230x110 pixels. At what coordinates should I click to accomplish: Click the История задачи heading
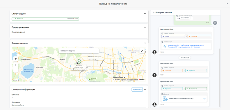point(164,12)
